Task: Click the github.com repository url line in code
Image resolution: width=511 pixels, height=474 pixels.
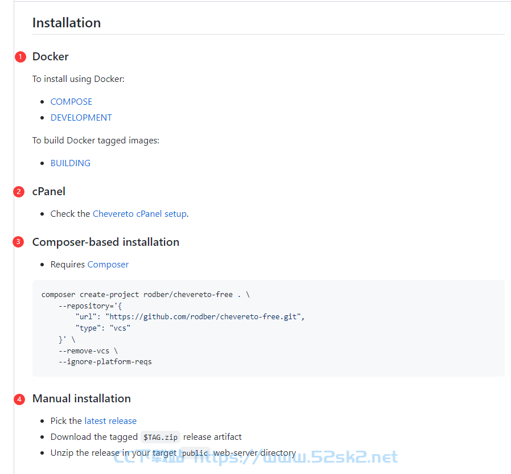Action: [x=190, y=316]
